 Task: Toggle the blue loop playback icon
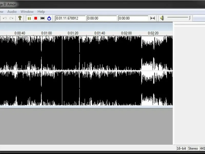(x=49, y=18)
